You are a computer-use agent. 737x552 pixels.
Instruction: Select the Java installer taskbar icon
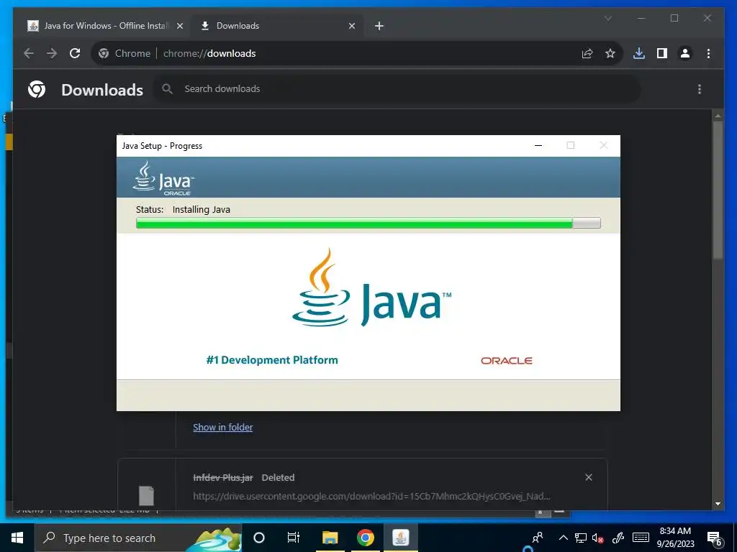(x=400, y=538)
